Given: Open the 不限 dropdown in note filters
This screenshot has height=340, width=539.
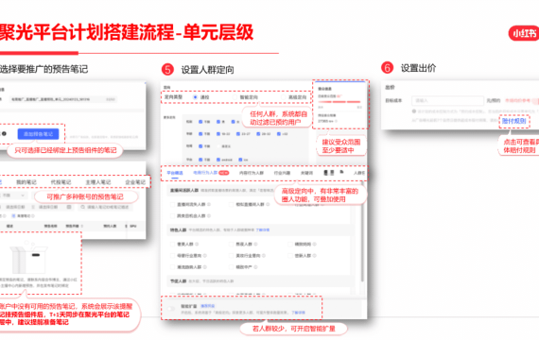Looking at the screenshot, I should coord(13,195).
